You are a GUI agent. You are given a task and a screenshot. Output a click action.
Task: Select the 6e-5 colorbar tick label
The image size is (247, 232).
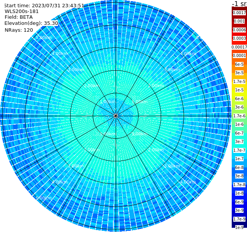coord(239,64)
